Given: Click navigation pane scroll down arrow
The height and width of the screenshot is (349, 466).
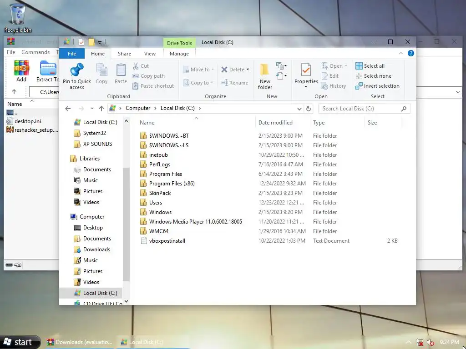Looking at the screenshot, I should 127,301.
